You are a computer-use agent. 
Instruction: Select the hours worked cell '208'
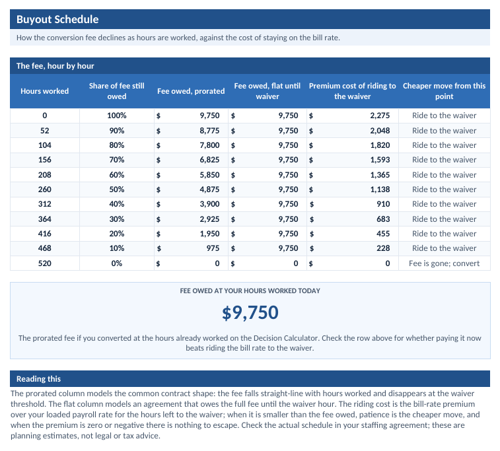pyautogui.click(x=45, y=175)
